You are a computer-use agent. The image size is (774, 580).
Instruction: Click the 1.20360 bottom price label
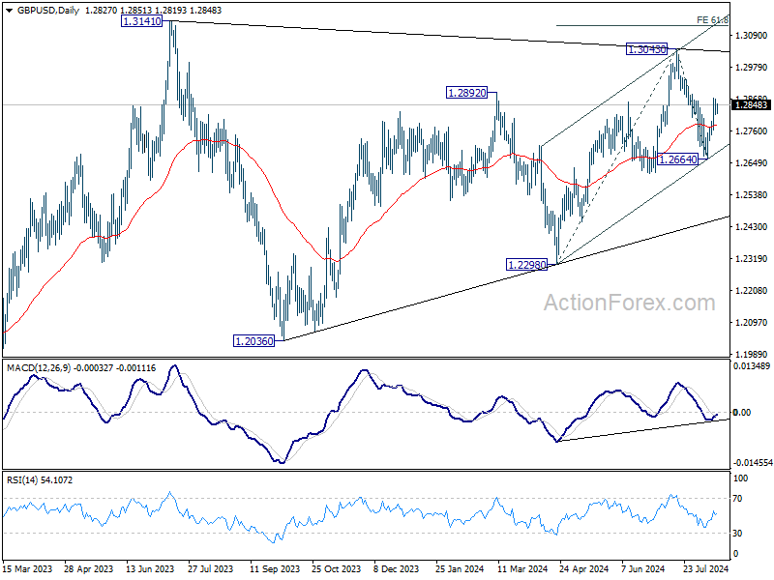[253, 341]
